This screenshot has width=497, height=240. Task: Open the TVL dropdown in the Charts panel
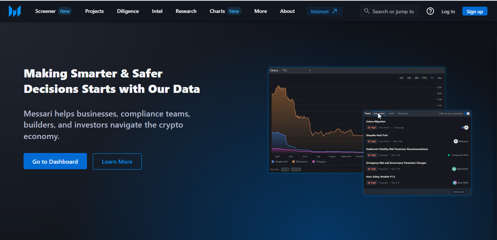click(296, 70)
